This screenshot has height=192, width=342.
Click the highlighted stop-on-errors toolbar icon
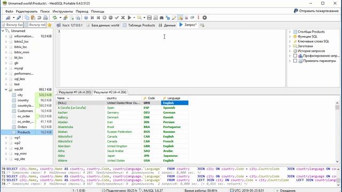tap(180, 18)
